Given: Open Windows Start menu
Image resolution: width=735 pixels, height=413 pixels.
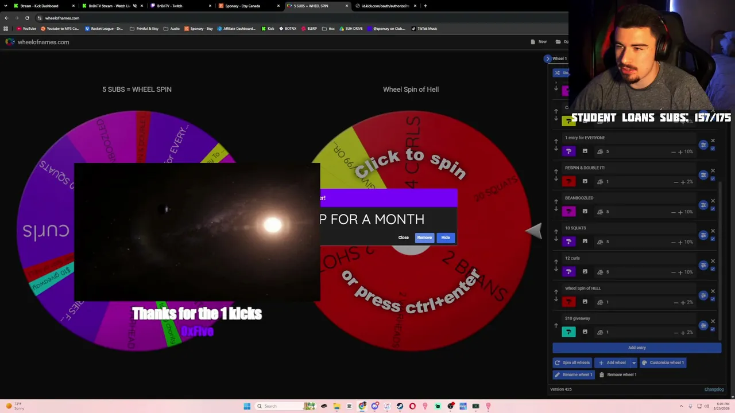Looking at the screenshot, I should tap(247, 406).
